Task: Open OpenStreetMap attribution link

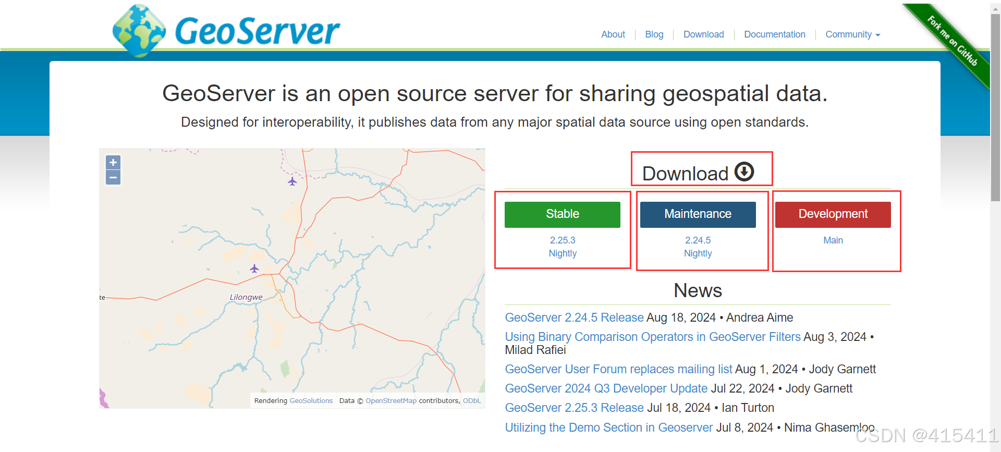Action: [391, 401]
